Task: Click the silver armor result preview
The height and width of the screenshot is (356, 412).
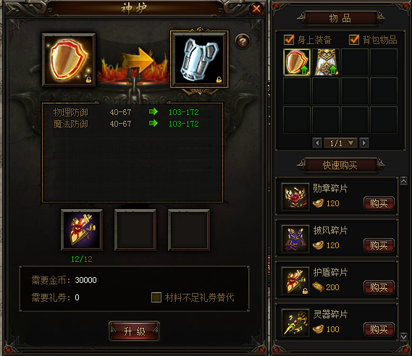Action: pyautogui.click(x=199, y=59)
